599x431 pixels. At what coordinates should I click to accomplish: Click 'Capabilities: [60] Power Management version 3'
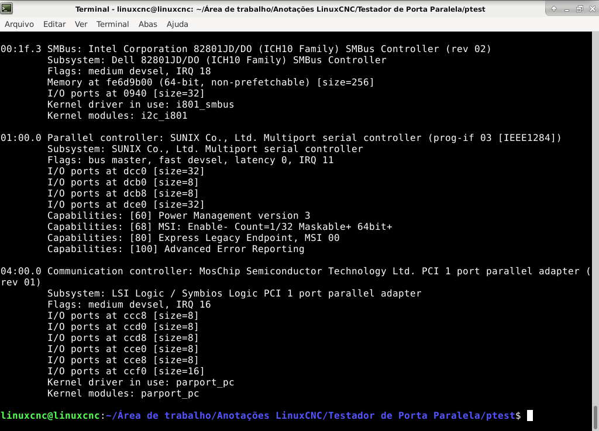[179, 215]
